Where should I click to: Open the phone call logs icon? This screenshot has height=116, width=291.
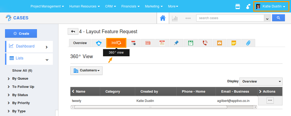point(205,43)
